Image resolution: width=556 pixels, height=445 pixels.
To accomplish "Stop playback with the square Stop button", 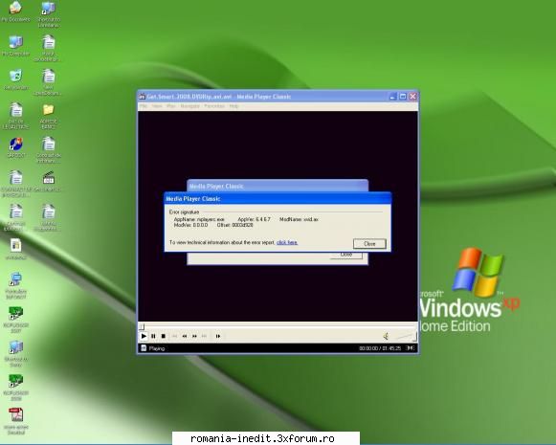I will 163,336.
